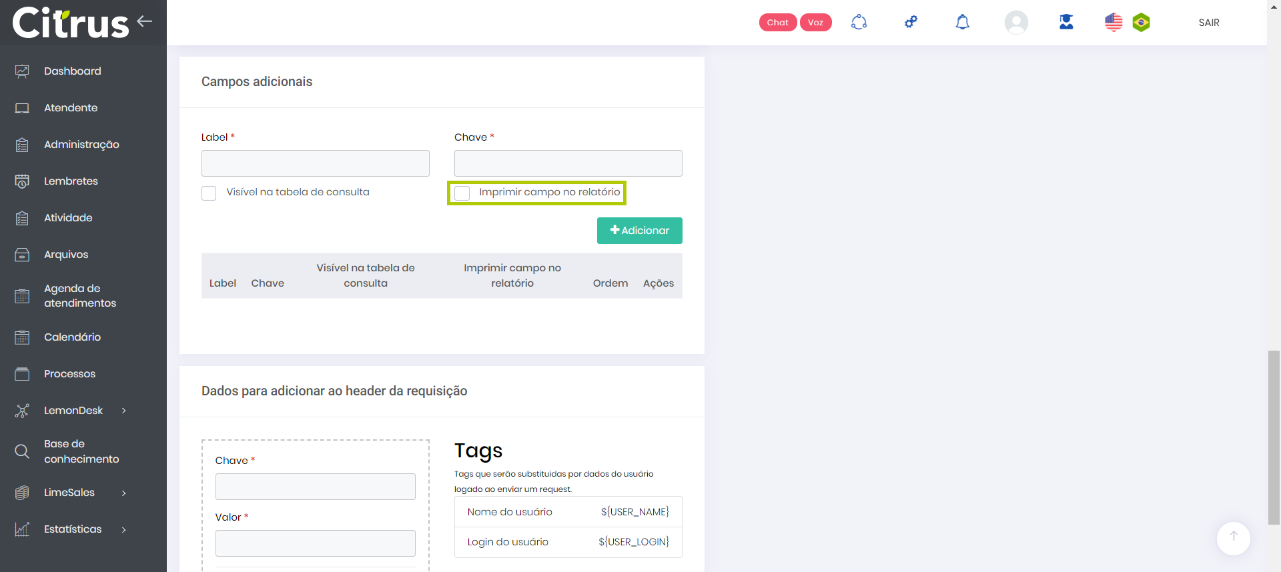This screenshot has width=1281, height=572.
Task: Click the page vertical scrollbar thumb
Action: click(1273, 437)
